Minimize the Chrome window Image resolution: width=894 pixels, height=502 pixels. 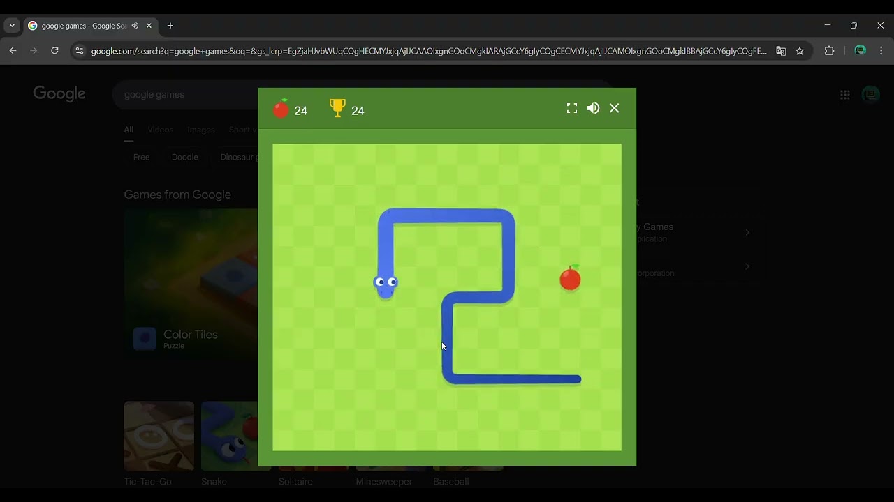point(828,26)
